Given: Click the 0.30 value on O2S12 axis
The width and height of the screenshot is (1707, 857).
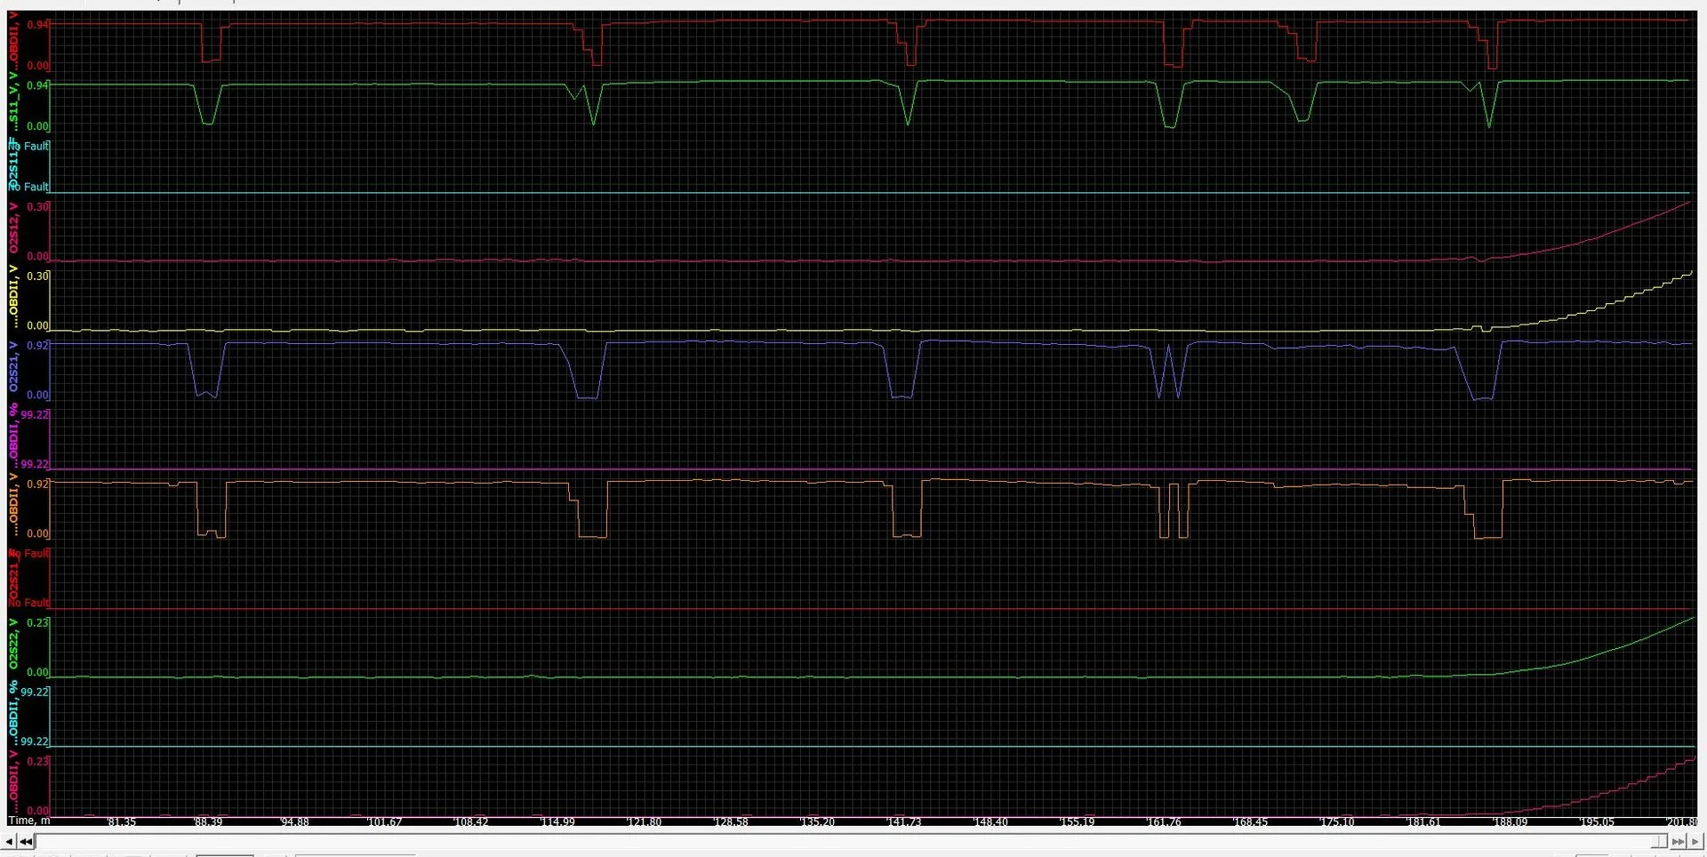Looking at the screenshot, I should pyautogui.click(x=38, y=207).
